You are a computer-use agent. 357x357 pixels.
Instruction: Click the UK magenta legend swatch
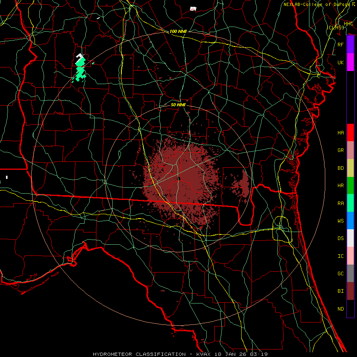point(350,62)
